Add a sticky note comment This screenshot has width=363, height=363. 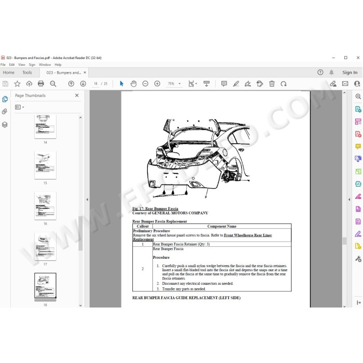pyautogui.click(x=224, y=83)
